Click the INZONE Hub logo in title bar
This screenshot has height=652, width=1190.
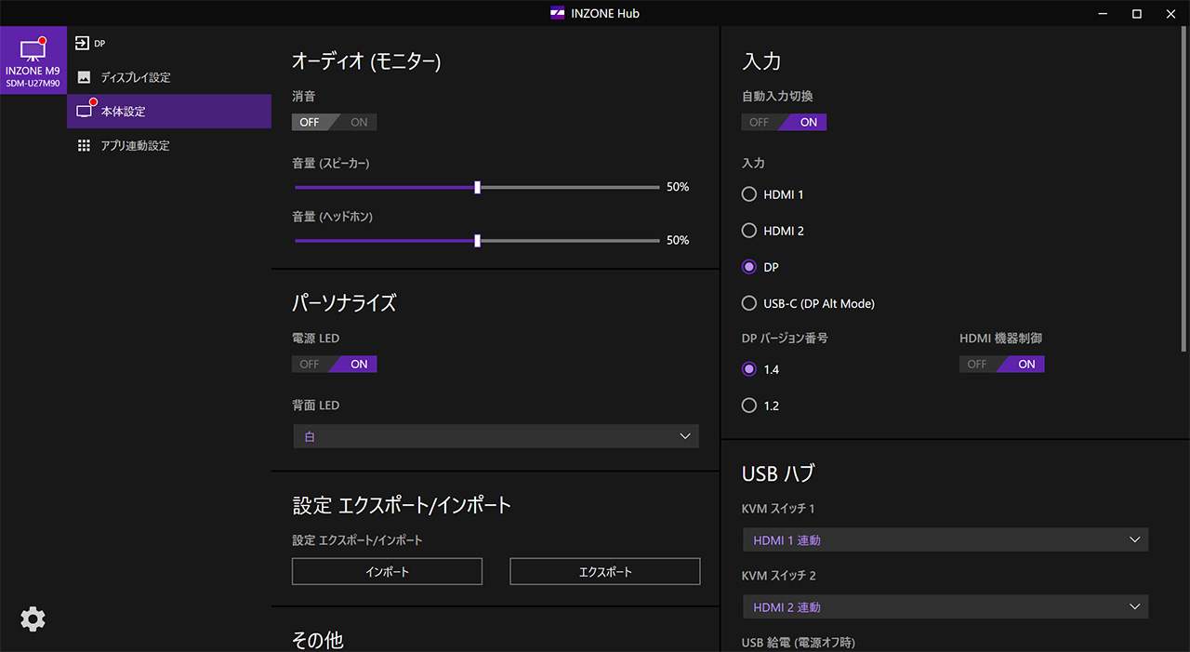[558, 13]
